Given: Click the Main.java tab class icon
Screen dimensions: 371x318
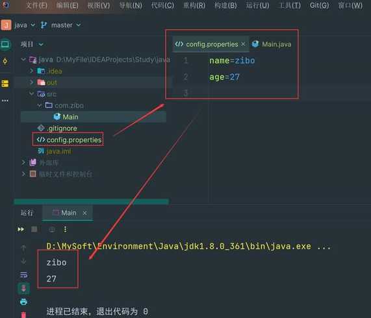Looking at the screenshot, I should tap(255, 44).
